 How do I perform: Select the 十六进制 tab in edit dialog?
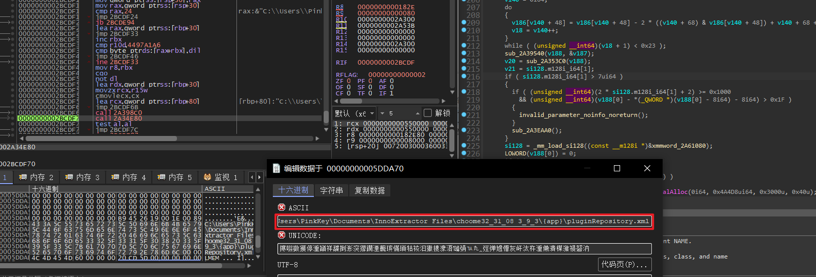[x=293, y=190]
